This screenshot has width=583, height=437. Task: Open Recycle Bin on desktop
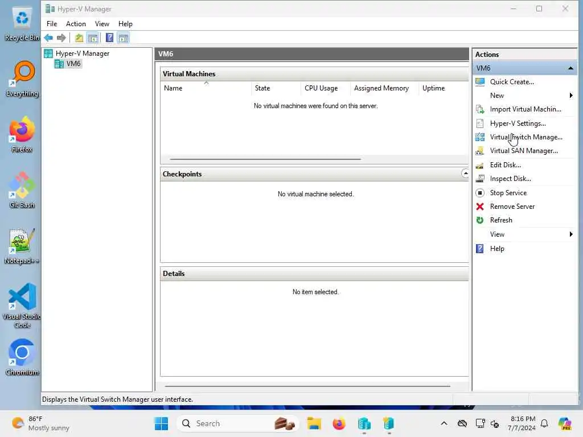pyautogui.click(x=22, y=24)
